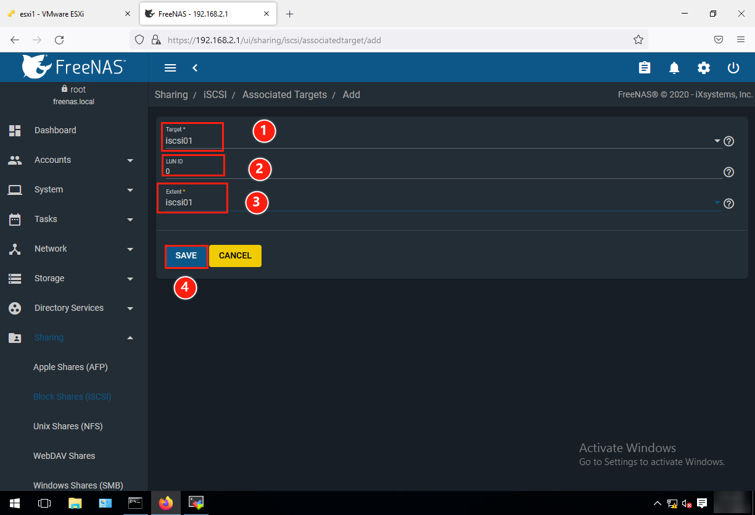
Task: Click the root username text
Action: (78, 89)
